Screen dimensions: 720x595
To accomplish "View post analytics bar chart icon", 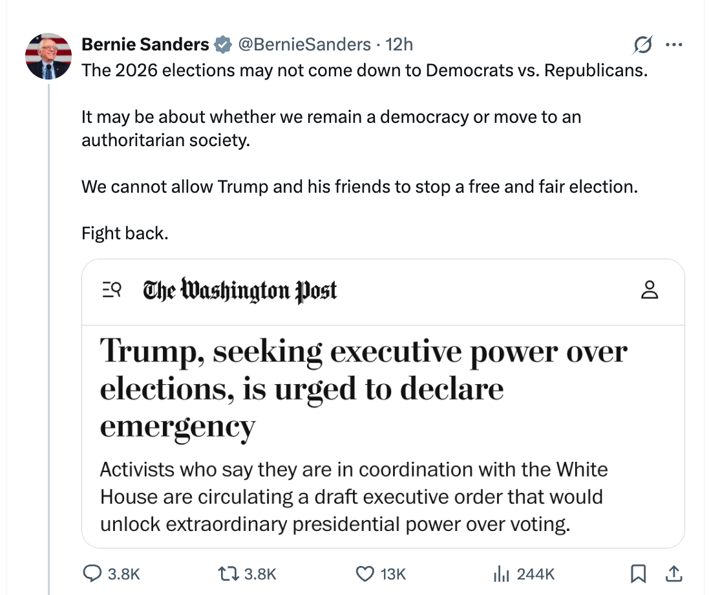I will (x=501, y=573).
